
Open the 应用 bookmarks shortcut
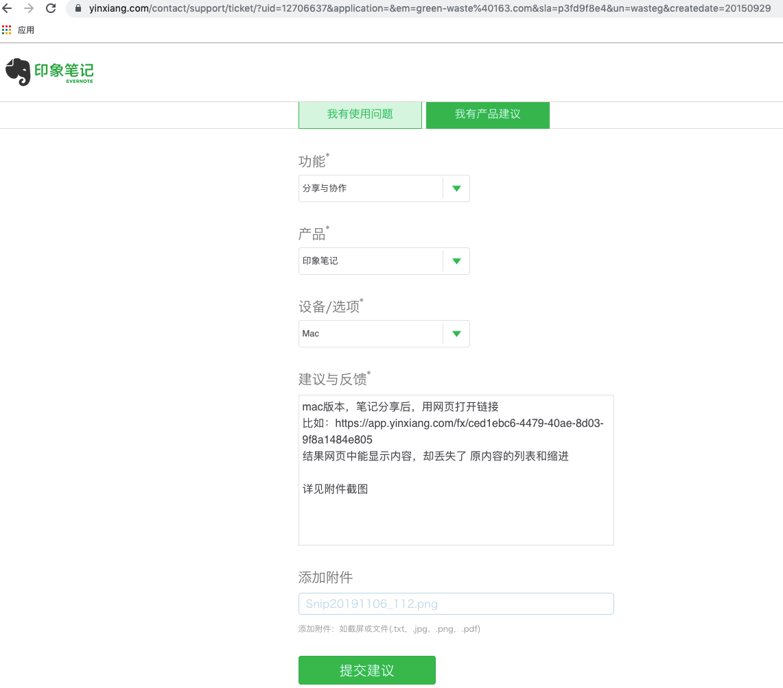point(26,30)
